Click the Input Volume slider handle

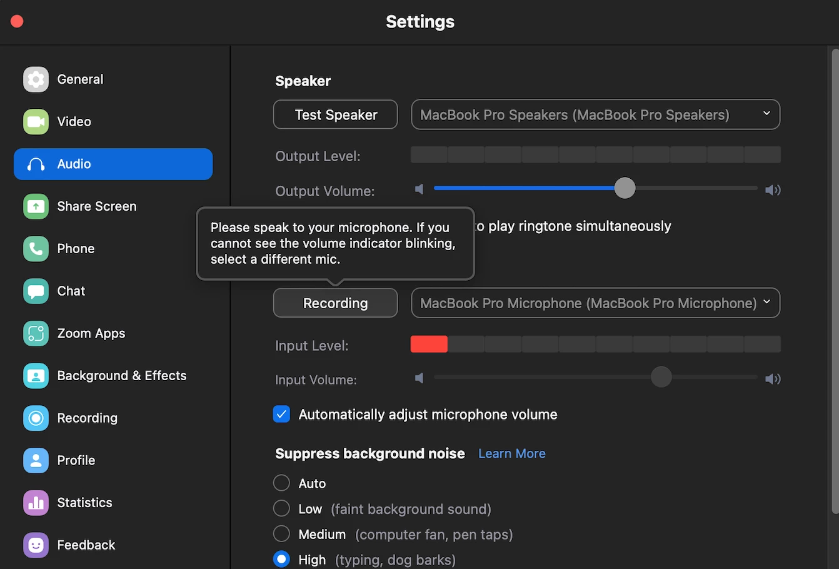(661, 376)
